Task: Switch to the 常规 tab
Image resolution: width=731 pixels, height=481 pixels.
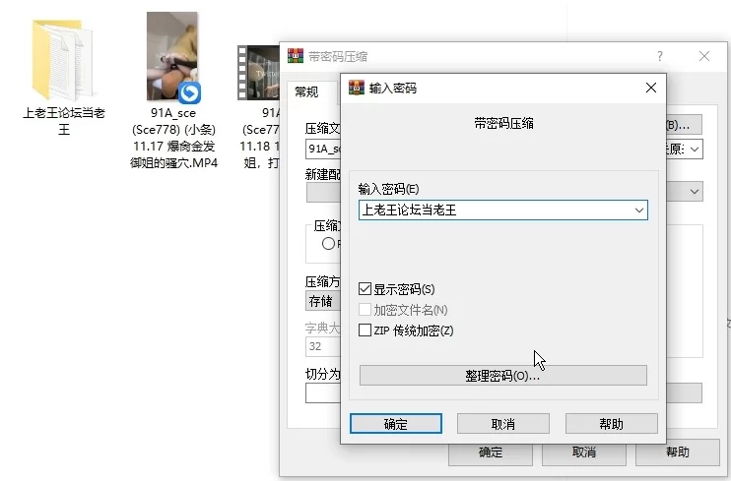Action: (306, 91)
